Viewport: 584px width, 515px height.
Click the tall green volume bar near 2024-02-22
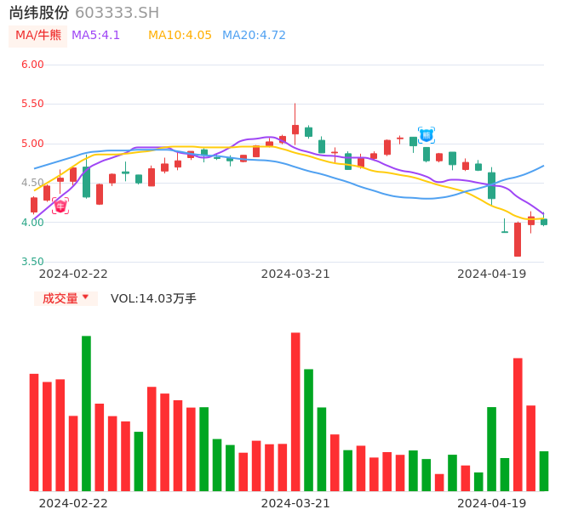[x=87, y=414]
